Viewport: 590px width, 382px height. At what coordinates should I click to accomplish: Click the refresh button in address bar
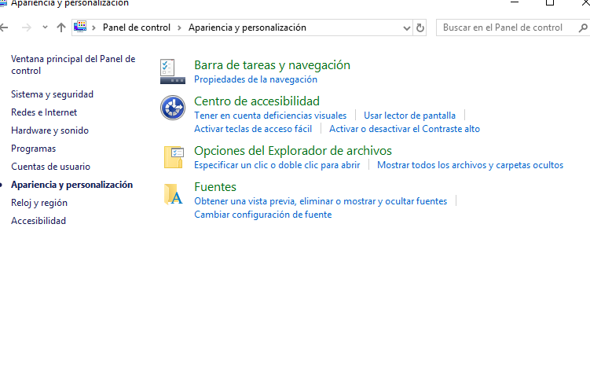point(420,28)
